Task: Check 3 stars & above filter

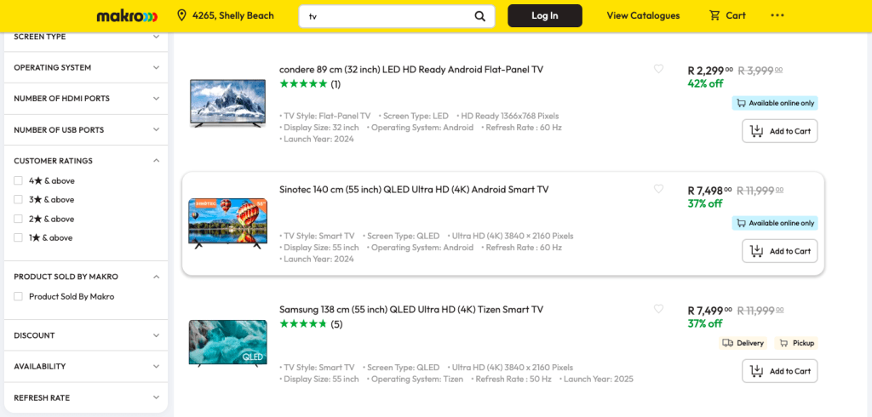Action: click(19, 200)
